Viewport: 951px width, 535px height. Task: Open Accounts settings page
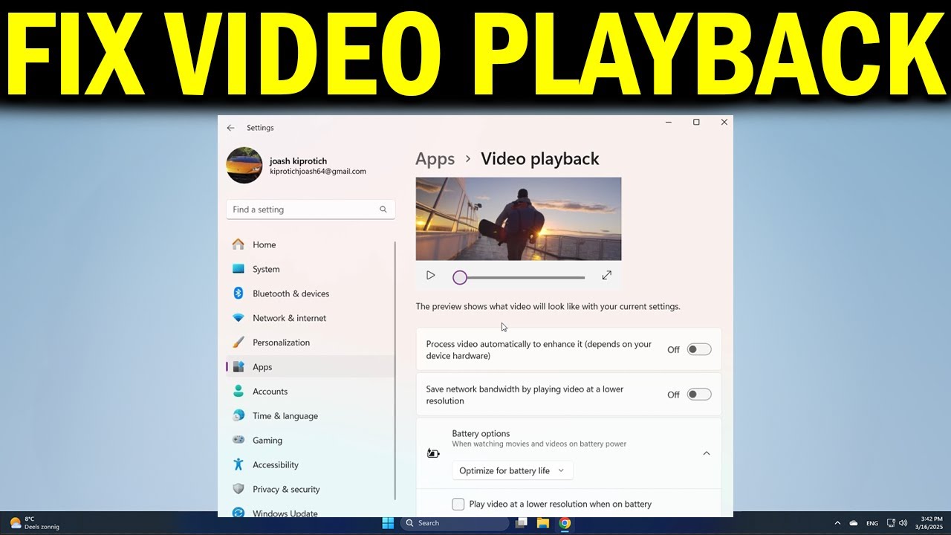311,392
